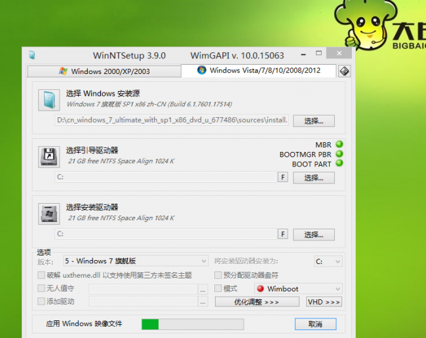Viewport: 426px width, 338px height.
Task: Click the Vista orb icon on tab
Action: point(202,70)
